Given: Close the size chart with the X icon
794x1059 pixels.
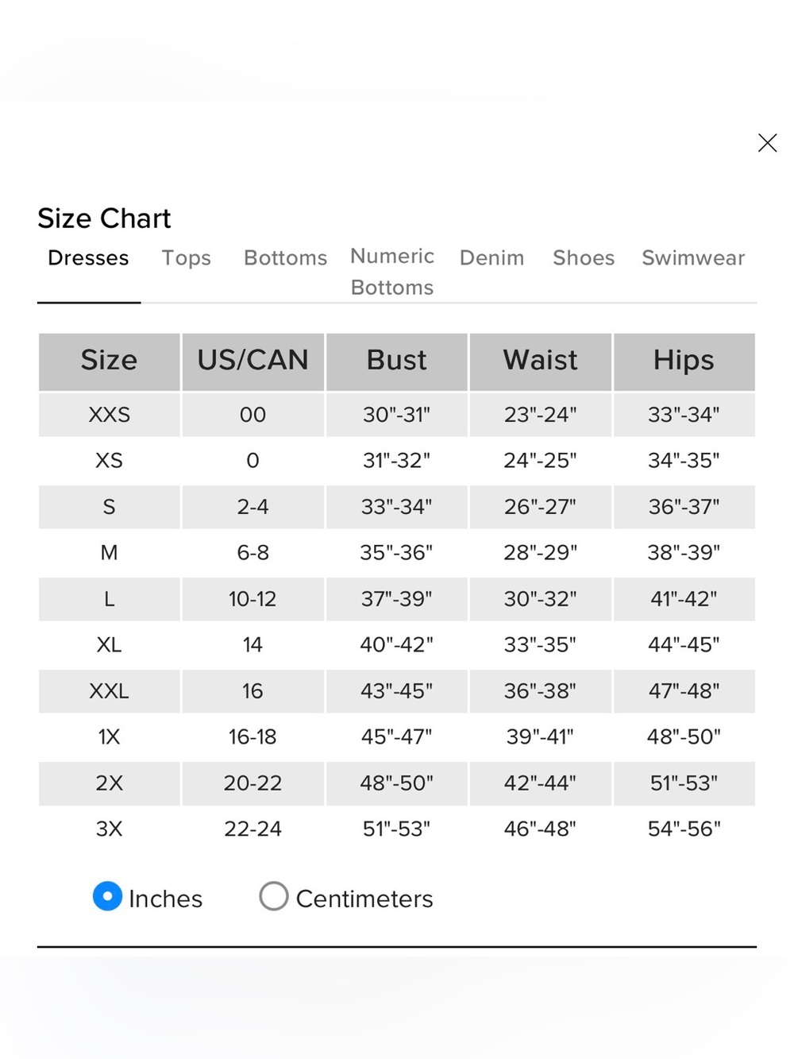Looking at the screenshot, I should coord(767,143).
